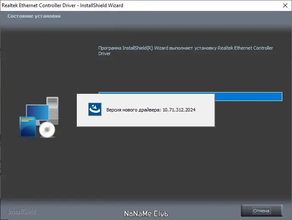Close the InstallShield Wizard window
This screenshot has width=292, height=220.
[285, 5]
